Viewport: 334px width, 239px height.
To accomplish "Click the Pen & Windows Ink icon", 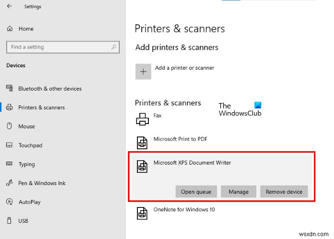I will [x=10, y=183].
